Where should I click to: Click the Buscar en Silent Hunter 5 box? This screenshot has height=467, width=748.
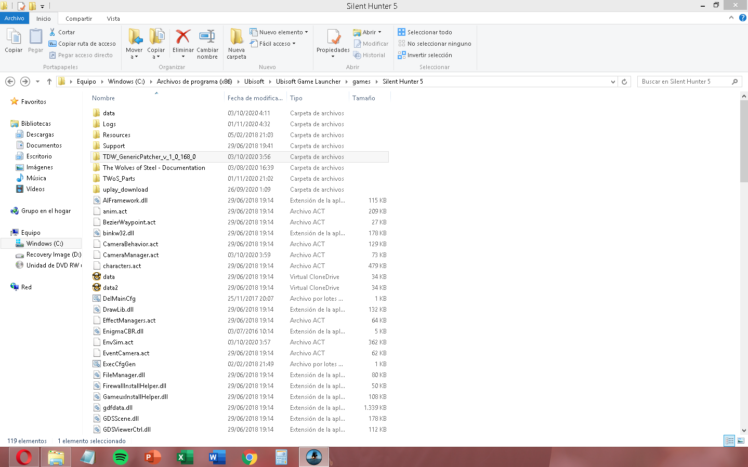pos(689,82)
